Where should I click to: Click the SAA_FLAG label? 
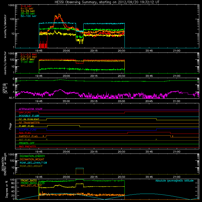(x=25, y=133)
